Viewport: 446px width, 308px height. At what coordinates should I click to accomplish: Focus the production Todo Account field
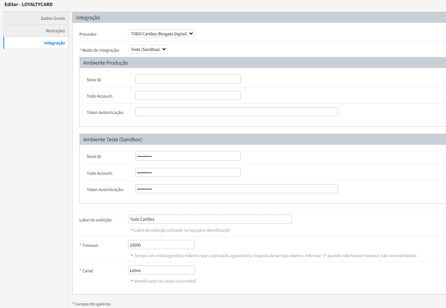click(x=188, y=95)
